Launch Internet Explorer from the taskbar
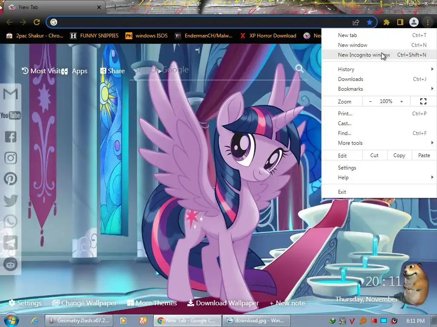Screen dimensions: 437x327 point(34,321)
